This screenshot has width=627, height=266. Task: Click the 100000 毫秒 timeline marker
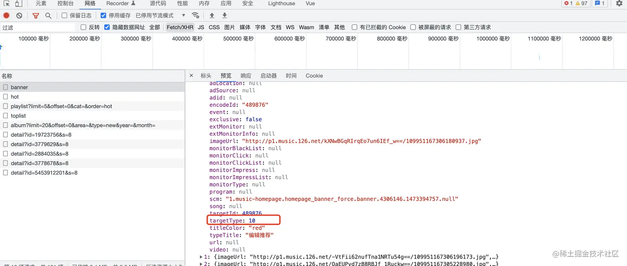tap(34, 38)
